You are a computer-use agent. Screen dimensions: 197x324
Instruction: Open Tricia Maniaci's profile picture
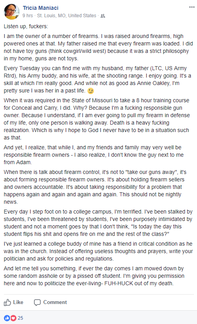pyautogui.click(x=12, y=12)
